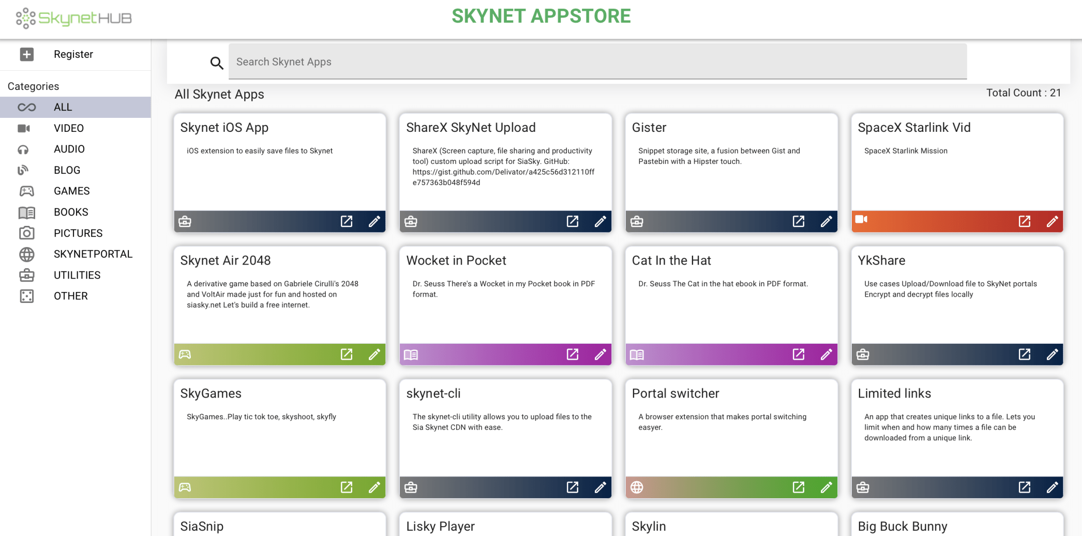This screenshot has width=1082, height=536.
Task: Click the video camera icon on SpaceX Starlink Vid card
Action: (x=861, y=220)
